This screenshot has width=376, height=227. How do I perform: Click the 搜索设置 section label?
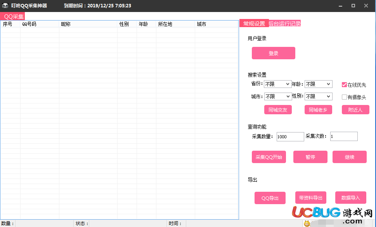point(257,75)
